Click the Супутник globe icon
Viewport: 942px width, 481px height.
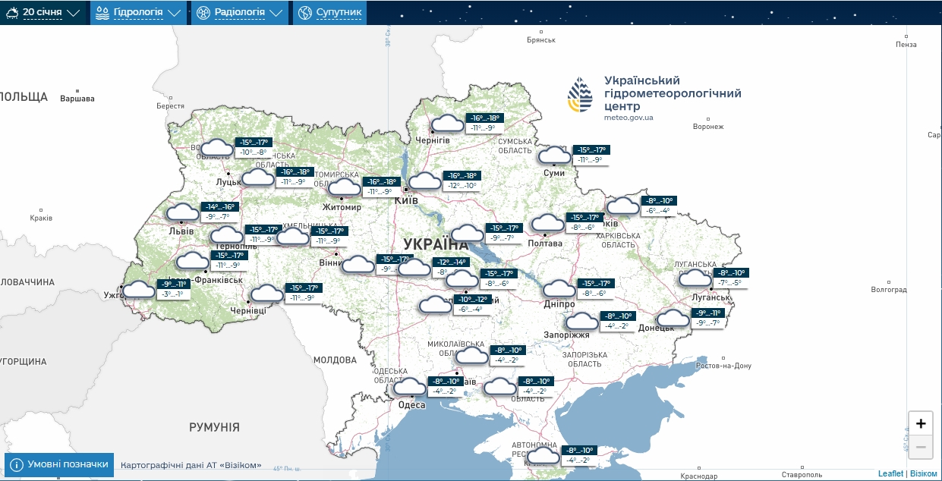[305, 13]
